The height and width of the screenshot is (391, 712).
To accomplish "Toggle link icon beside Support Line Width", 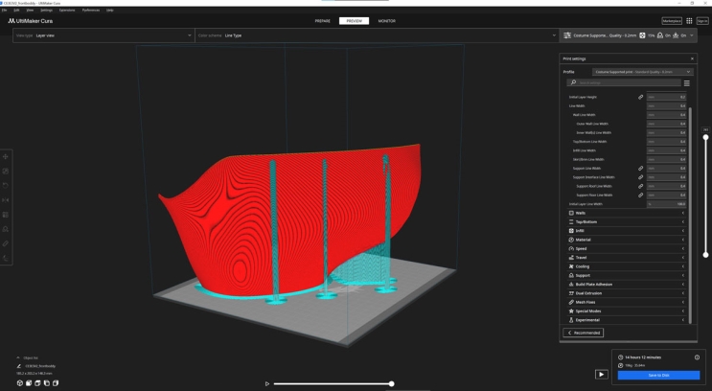I will [x=641, y=169].
